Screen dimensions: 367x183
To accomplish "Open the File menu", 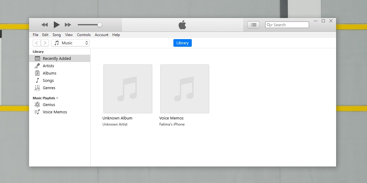I will pyautogui.click(x=35, y=35).
